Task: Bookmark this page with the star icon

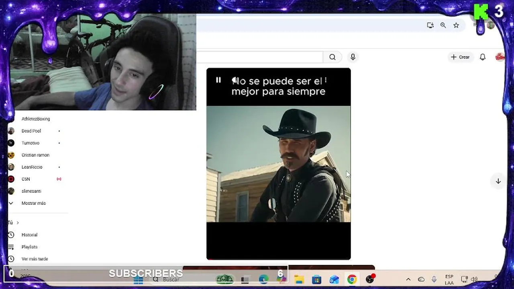Action: [x=456, y=25]
